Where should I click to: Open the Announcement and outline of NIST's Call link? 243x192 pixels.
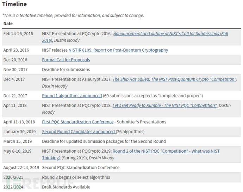coord(170,33)
